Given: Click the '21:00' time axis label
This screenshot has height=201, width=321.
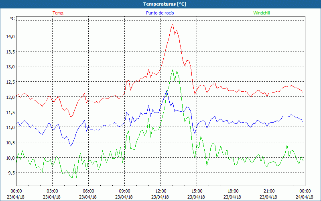Looking at the screenshot, I should 269,191.
